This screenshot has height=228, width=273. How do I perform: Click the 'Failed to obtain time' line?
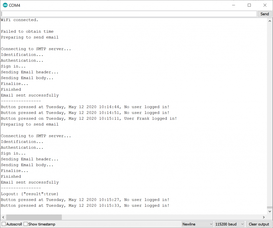27,31
